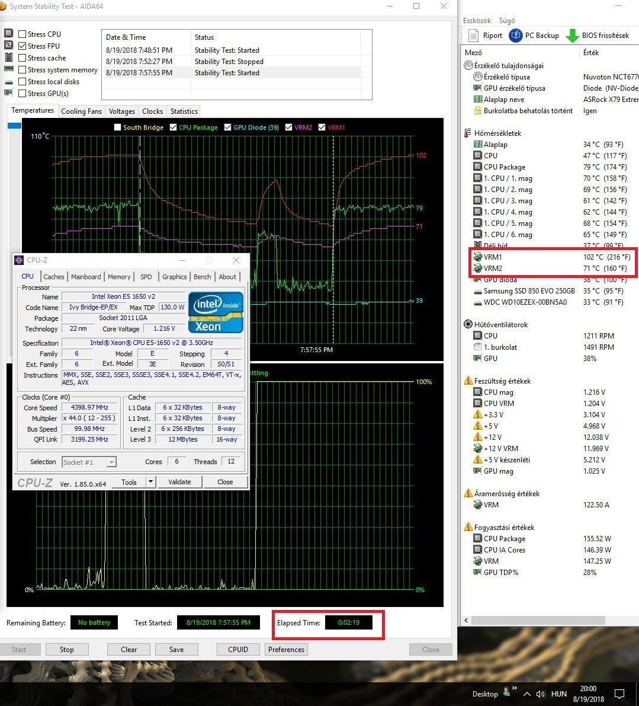Select the Stability Test: Stopped log row
Viewport: 639px width, 706px height.
[x=231, y=61]
